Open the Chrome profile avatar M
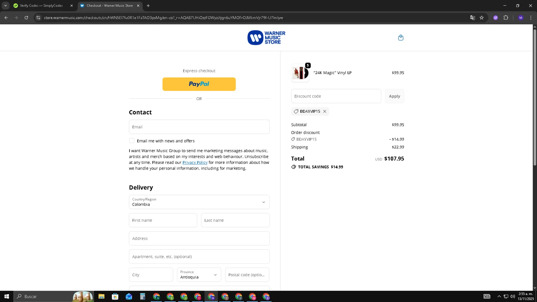The height and width of the screenshot is (302, 537). pyautogui.click(x=521, y=18)
